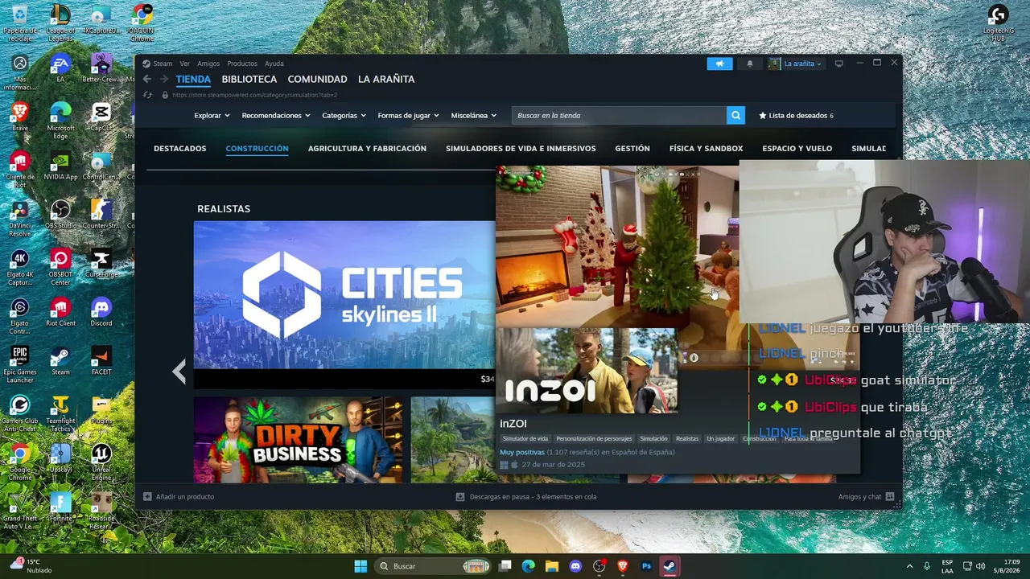The height and width of the screenshot is (579, 1030).
Task: Open File Explorer from taskbar
Action: (x=552, y=566)
